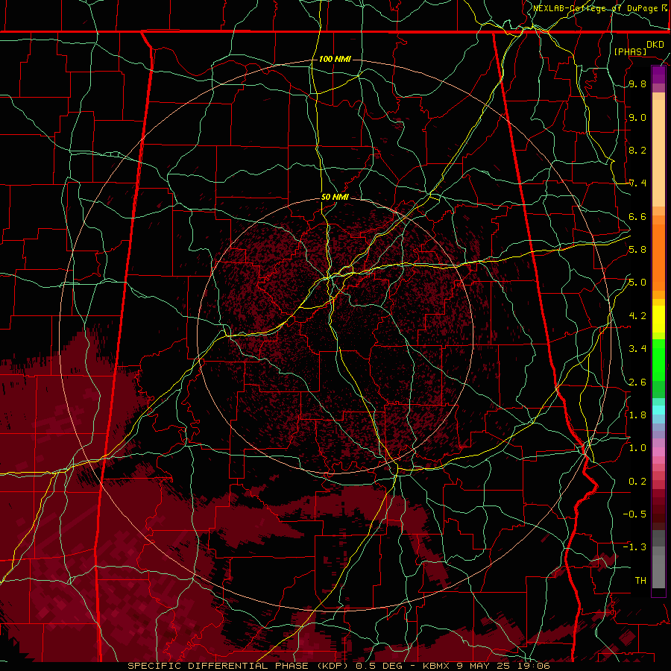Click the 3.4 value on the color scale
The width and height of the screenshot is (671, 671).
point(637,349)
